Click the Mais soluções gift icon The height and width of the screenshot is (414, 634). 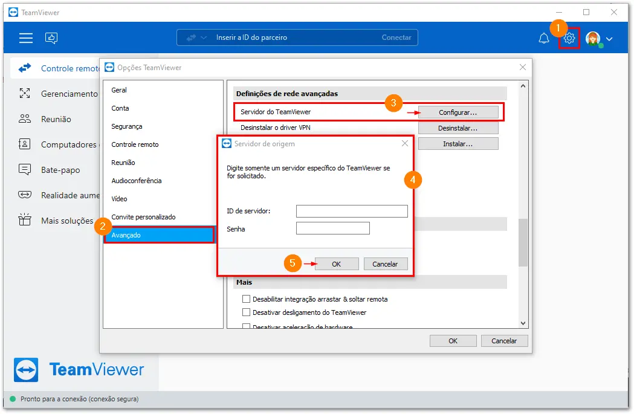25,219
